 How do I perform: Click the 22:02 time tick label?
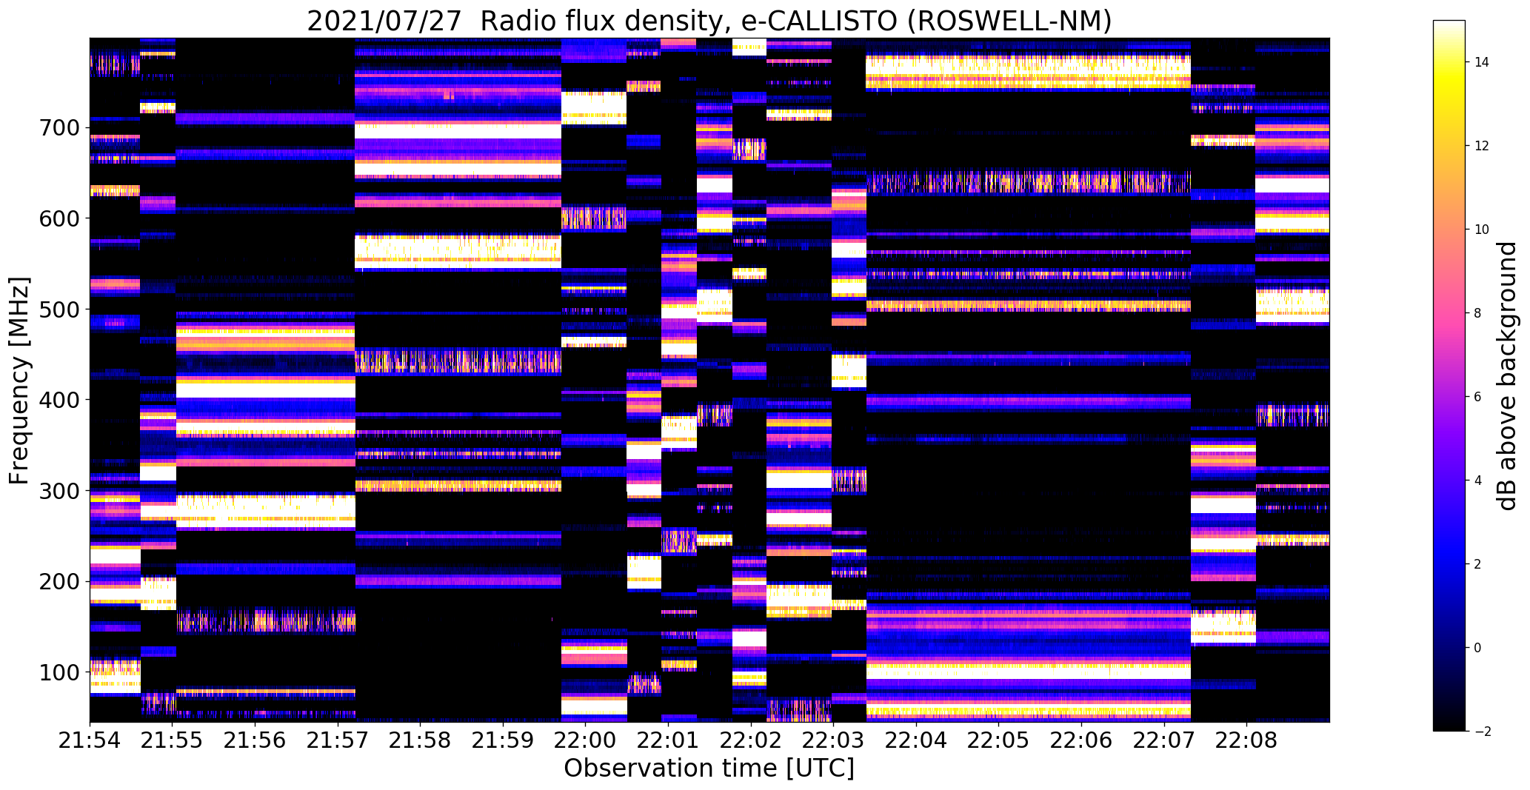pyautogui.click(x=751, y=740)
